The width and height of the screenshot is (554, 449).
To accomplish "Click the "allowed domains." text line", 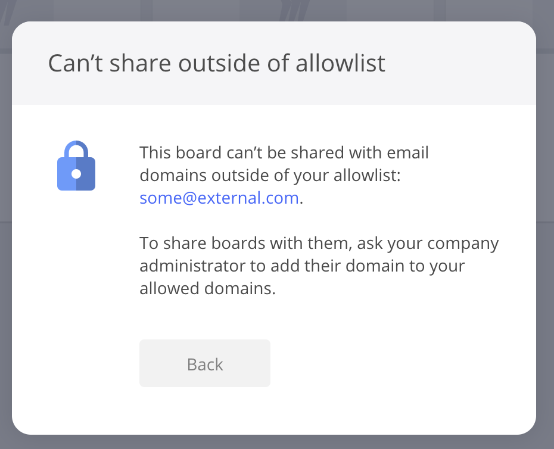I will point(207,289).
